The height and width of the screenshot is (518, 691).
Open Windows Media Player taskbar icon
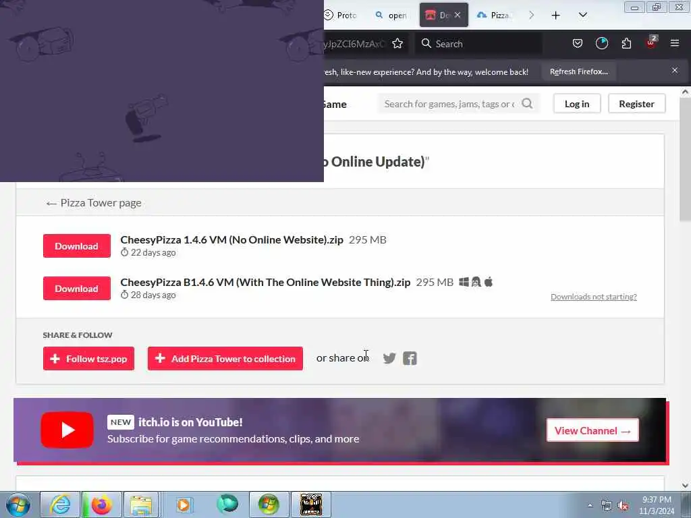point(184,505)
